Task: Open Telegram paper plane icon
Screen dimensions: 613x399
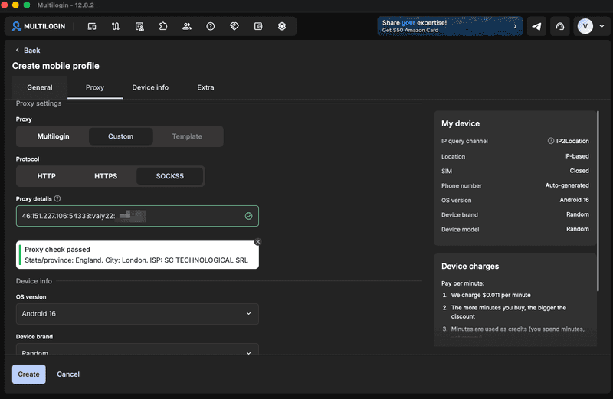Action: coord(536,26)
